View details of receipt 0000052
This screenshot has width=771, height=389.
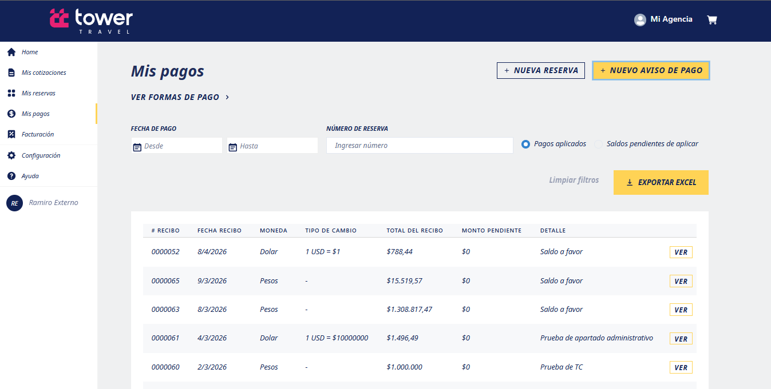tap(681, 252)
